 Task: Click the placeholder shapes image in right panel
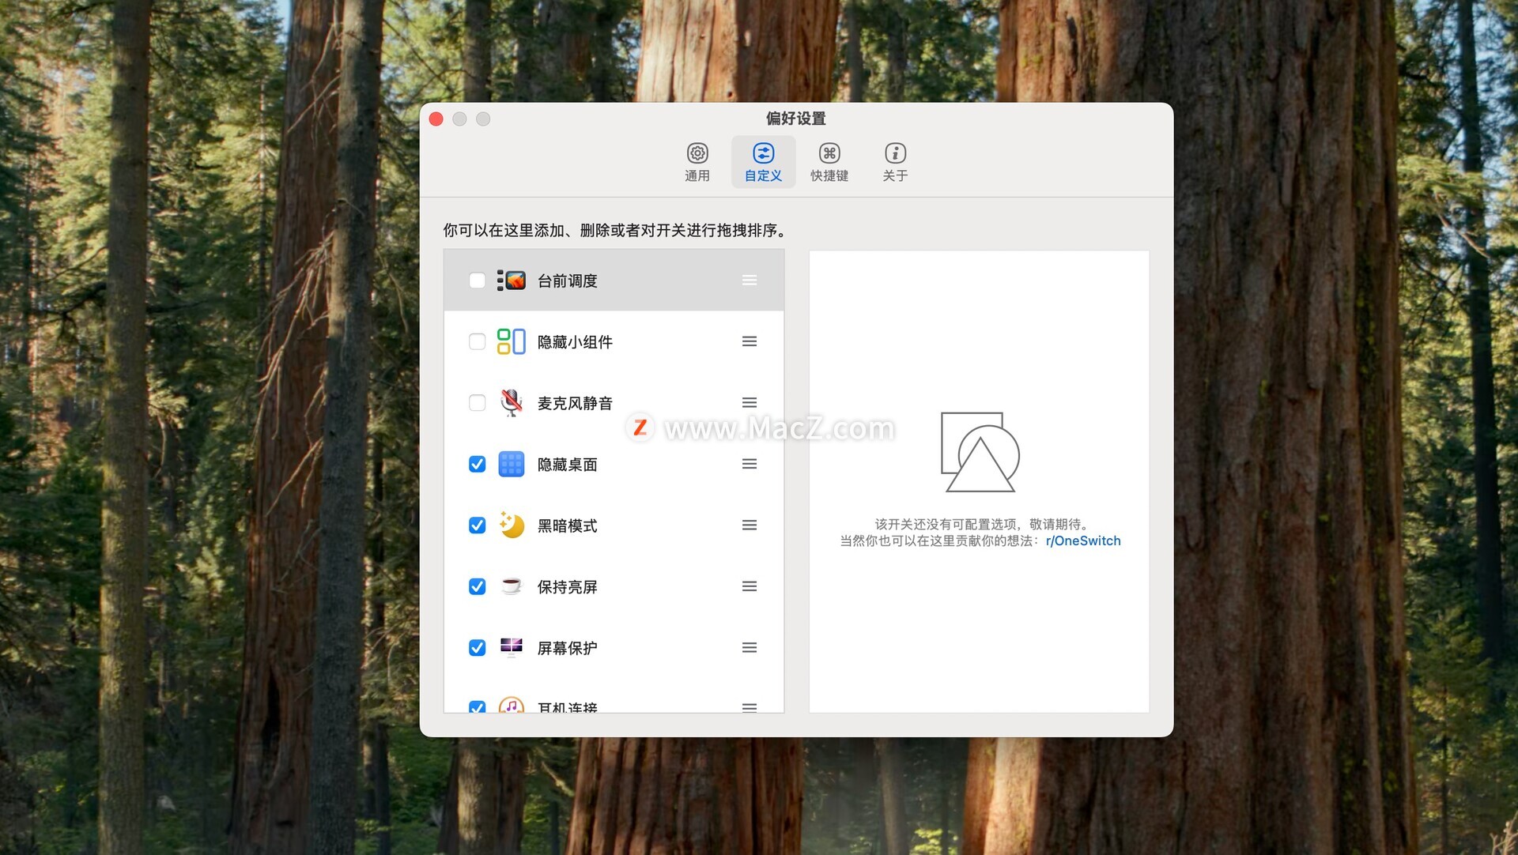click(x=980, y=452)
